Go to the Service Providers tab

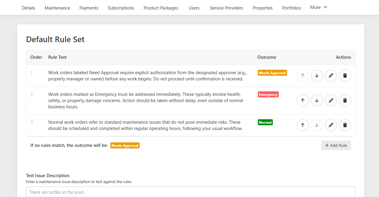tap(226, 8)
